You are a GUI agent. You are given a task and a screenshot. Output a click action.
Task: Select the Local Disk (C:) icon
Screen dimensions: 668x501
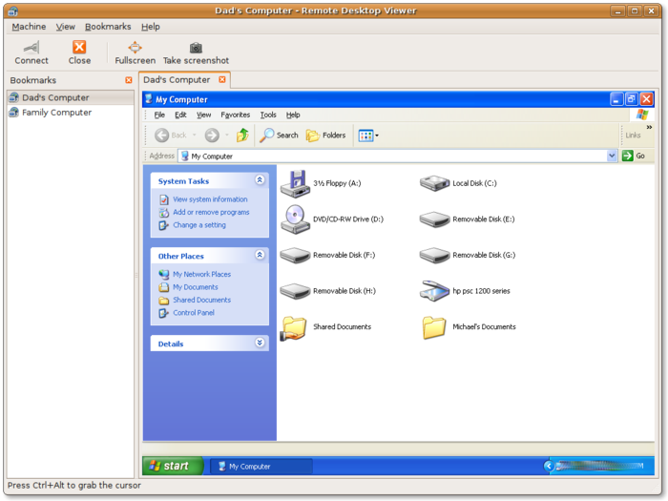(x=434, y=183)
